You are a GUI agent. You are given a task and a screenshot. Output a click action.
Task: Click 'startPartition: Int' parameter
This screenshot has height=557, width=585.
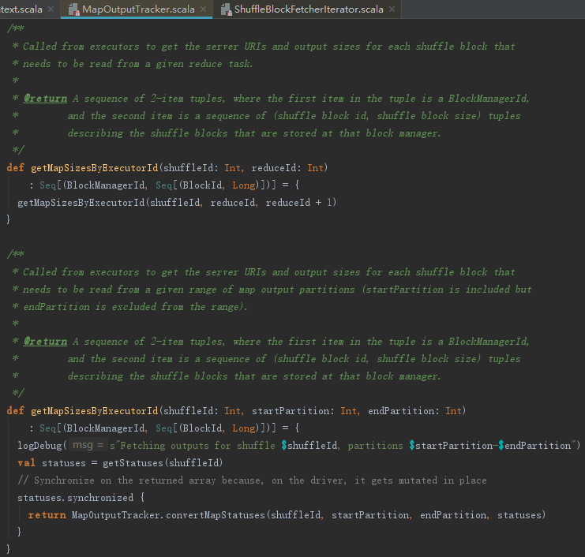click(304, 411)
